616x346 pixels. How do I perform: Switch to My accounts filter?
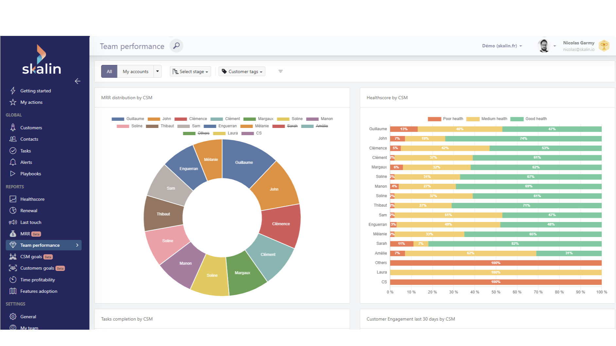pyautogui.click(x=135, y=71)
